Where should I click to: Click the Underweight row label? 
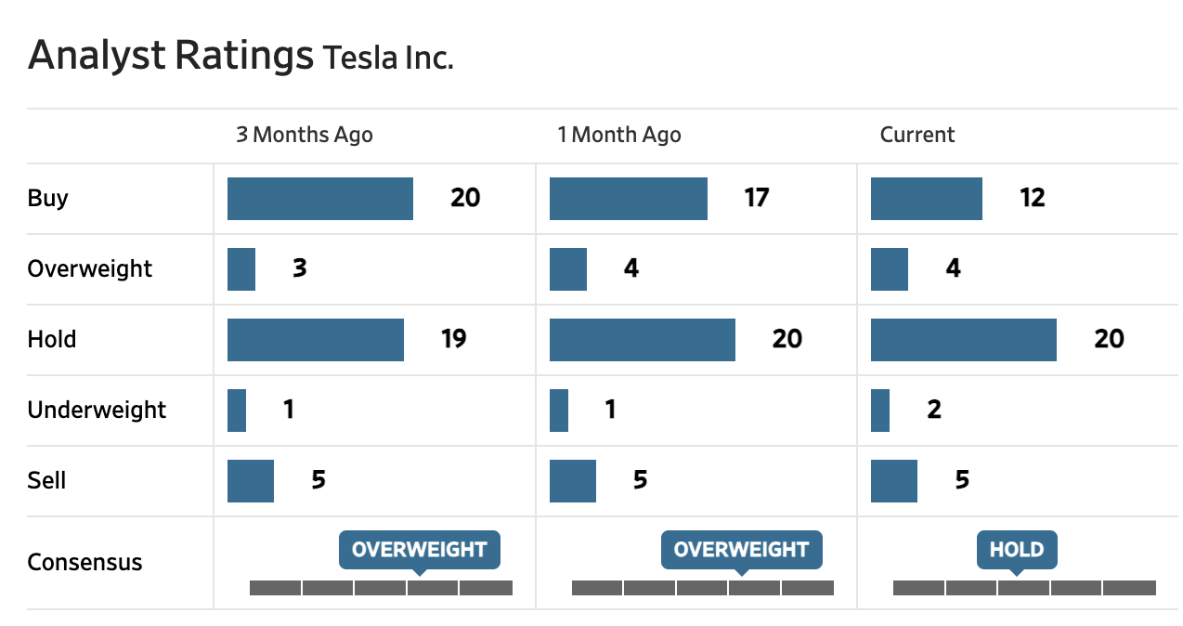[97, 411]
